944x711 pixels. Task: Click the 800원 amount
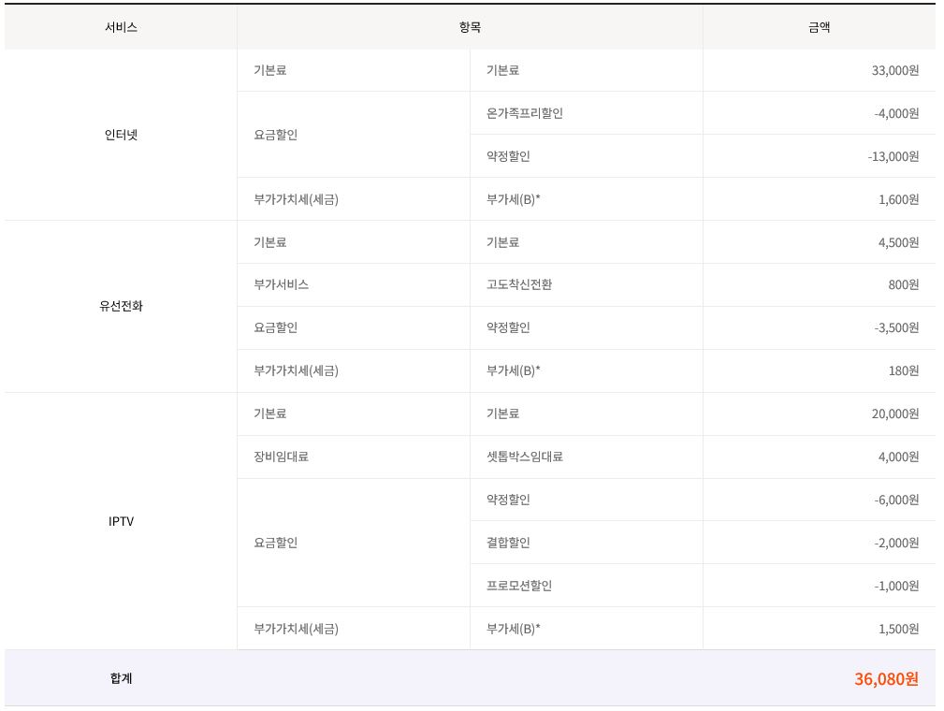[x=903, y=284]
